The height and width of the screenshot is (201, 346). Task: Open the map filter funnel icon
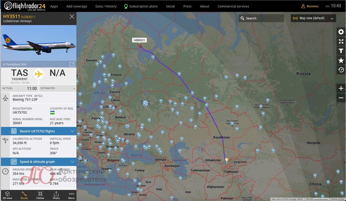click(341, 51)
